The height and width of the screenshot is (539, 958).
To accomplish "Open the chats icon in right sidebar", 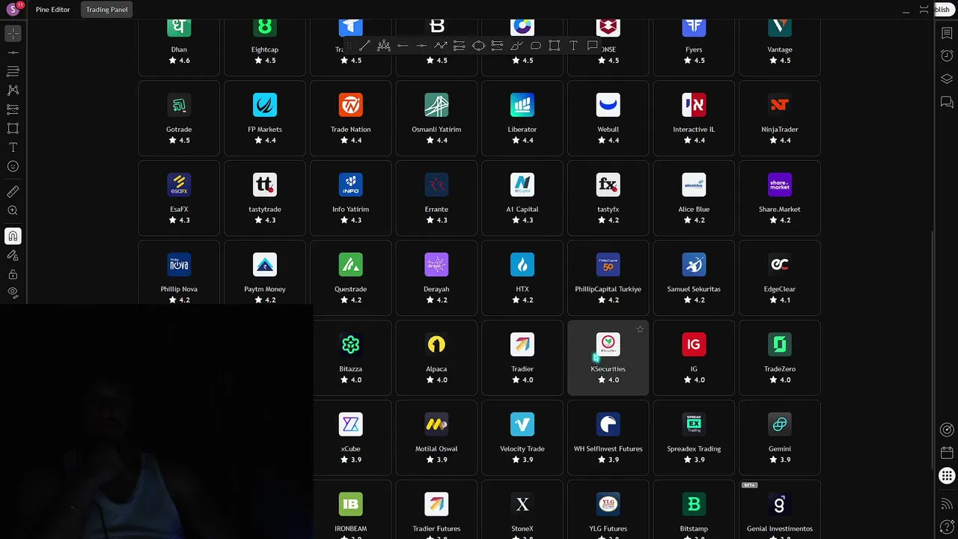I will tap(947, 103).
